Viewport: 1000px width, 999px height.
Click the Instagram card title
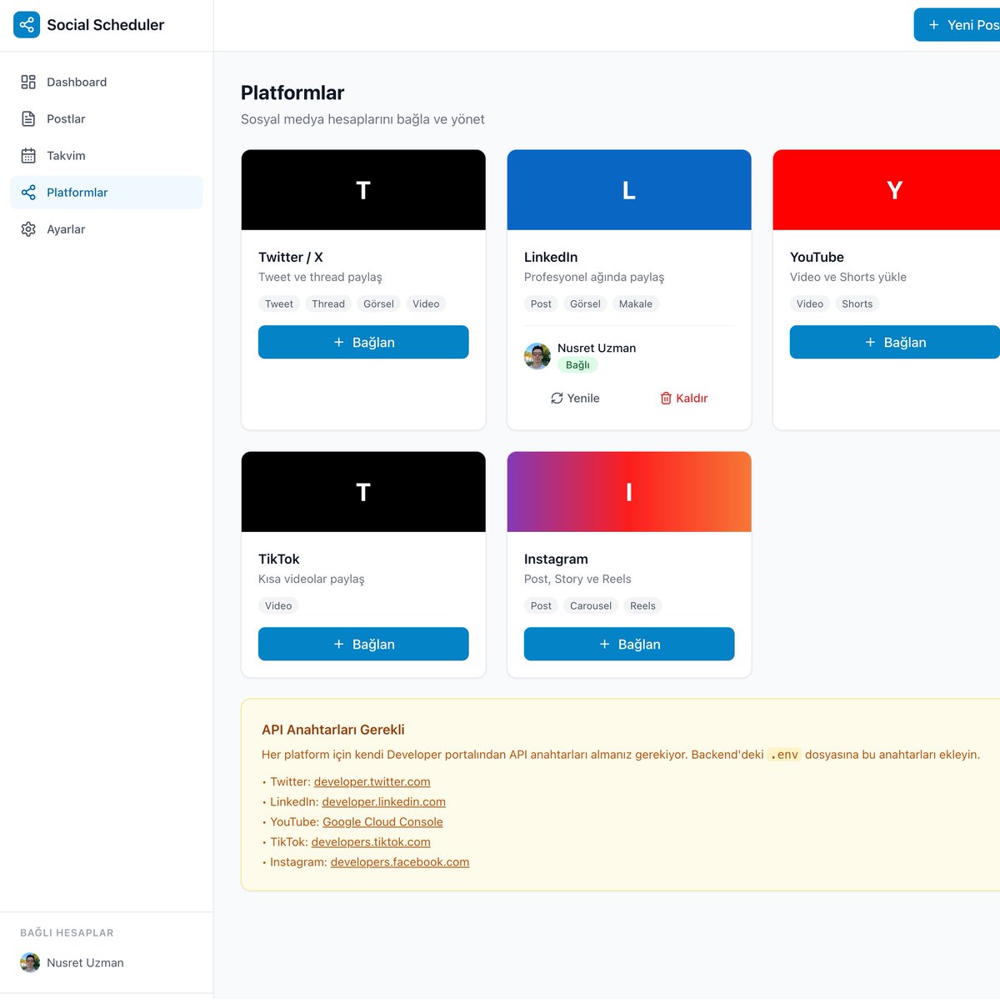point(556,559)
